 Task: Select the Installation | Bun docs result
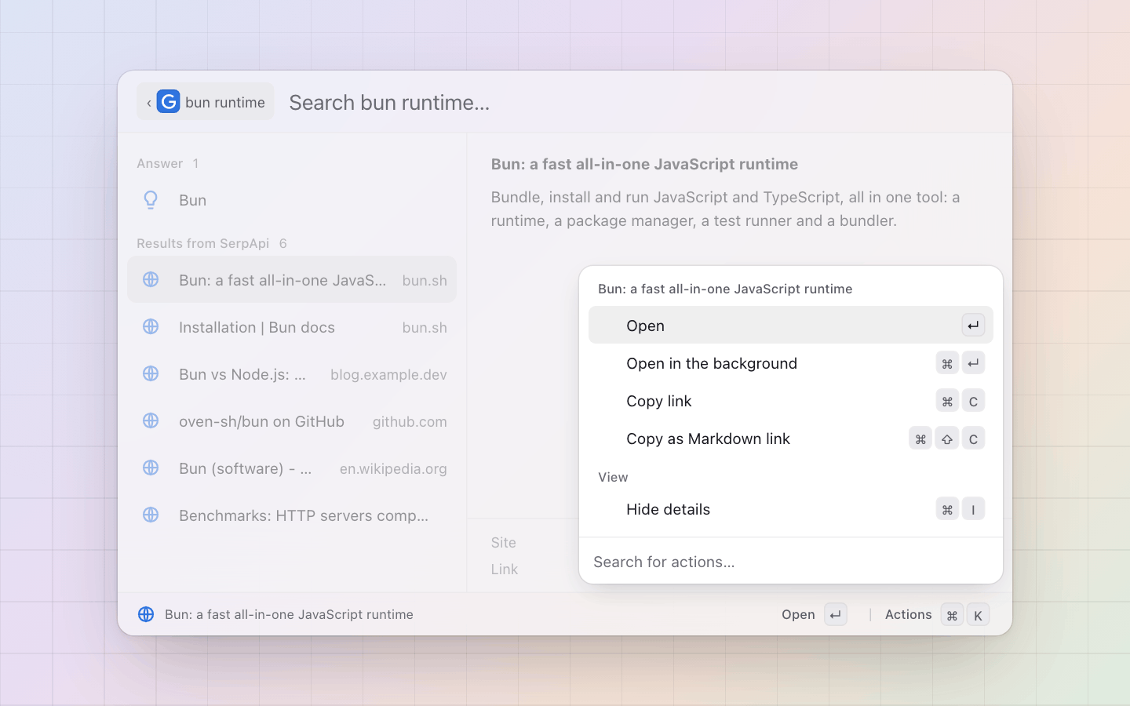pos(292,327)
